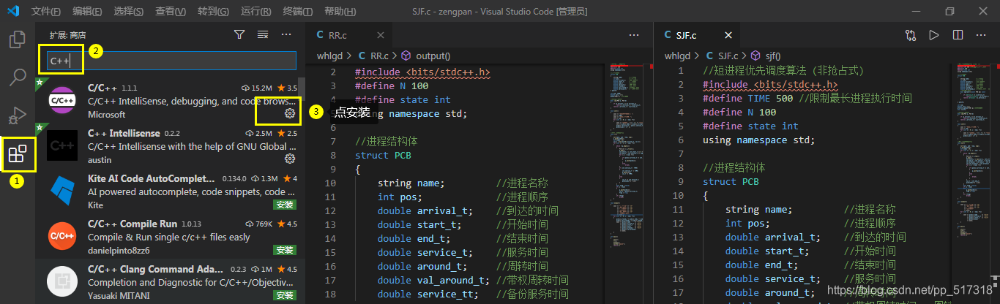Open the 文件(F) menu
1000x304 pixels.
click(x=46, y=12)
